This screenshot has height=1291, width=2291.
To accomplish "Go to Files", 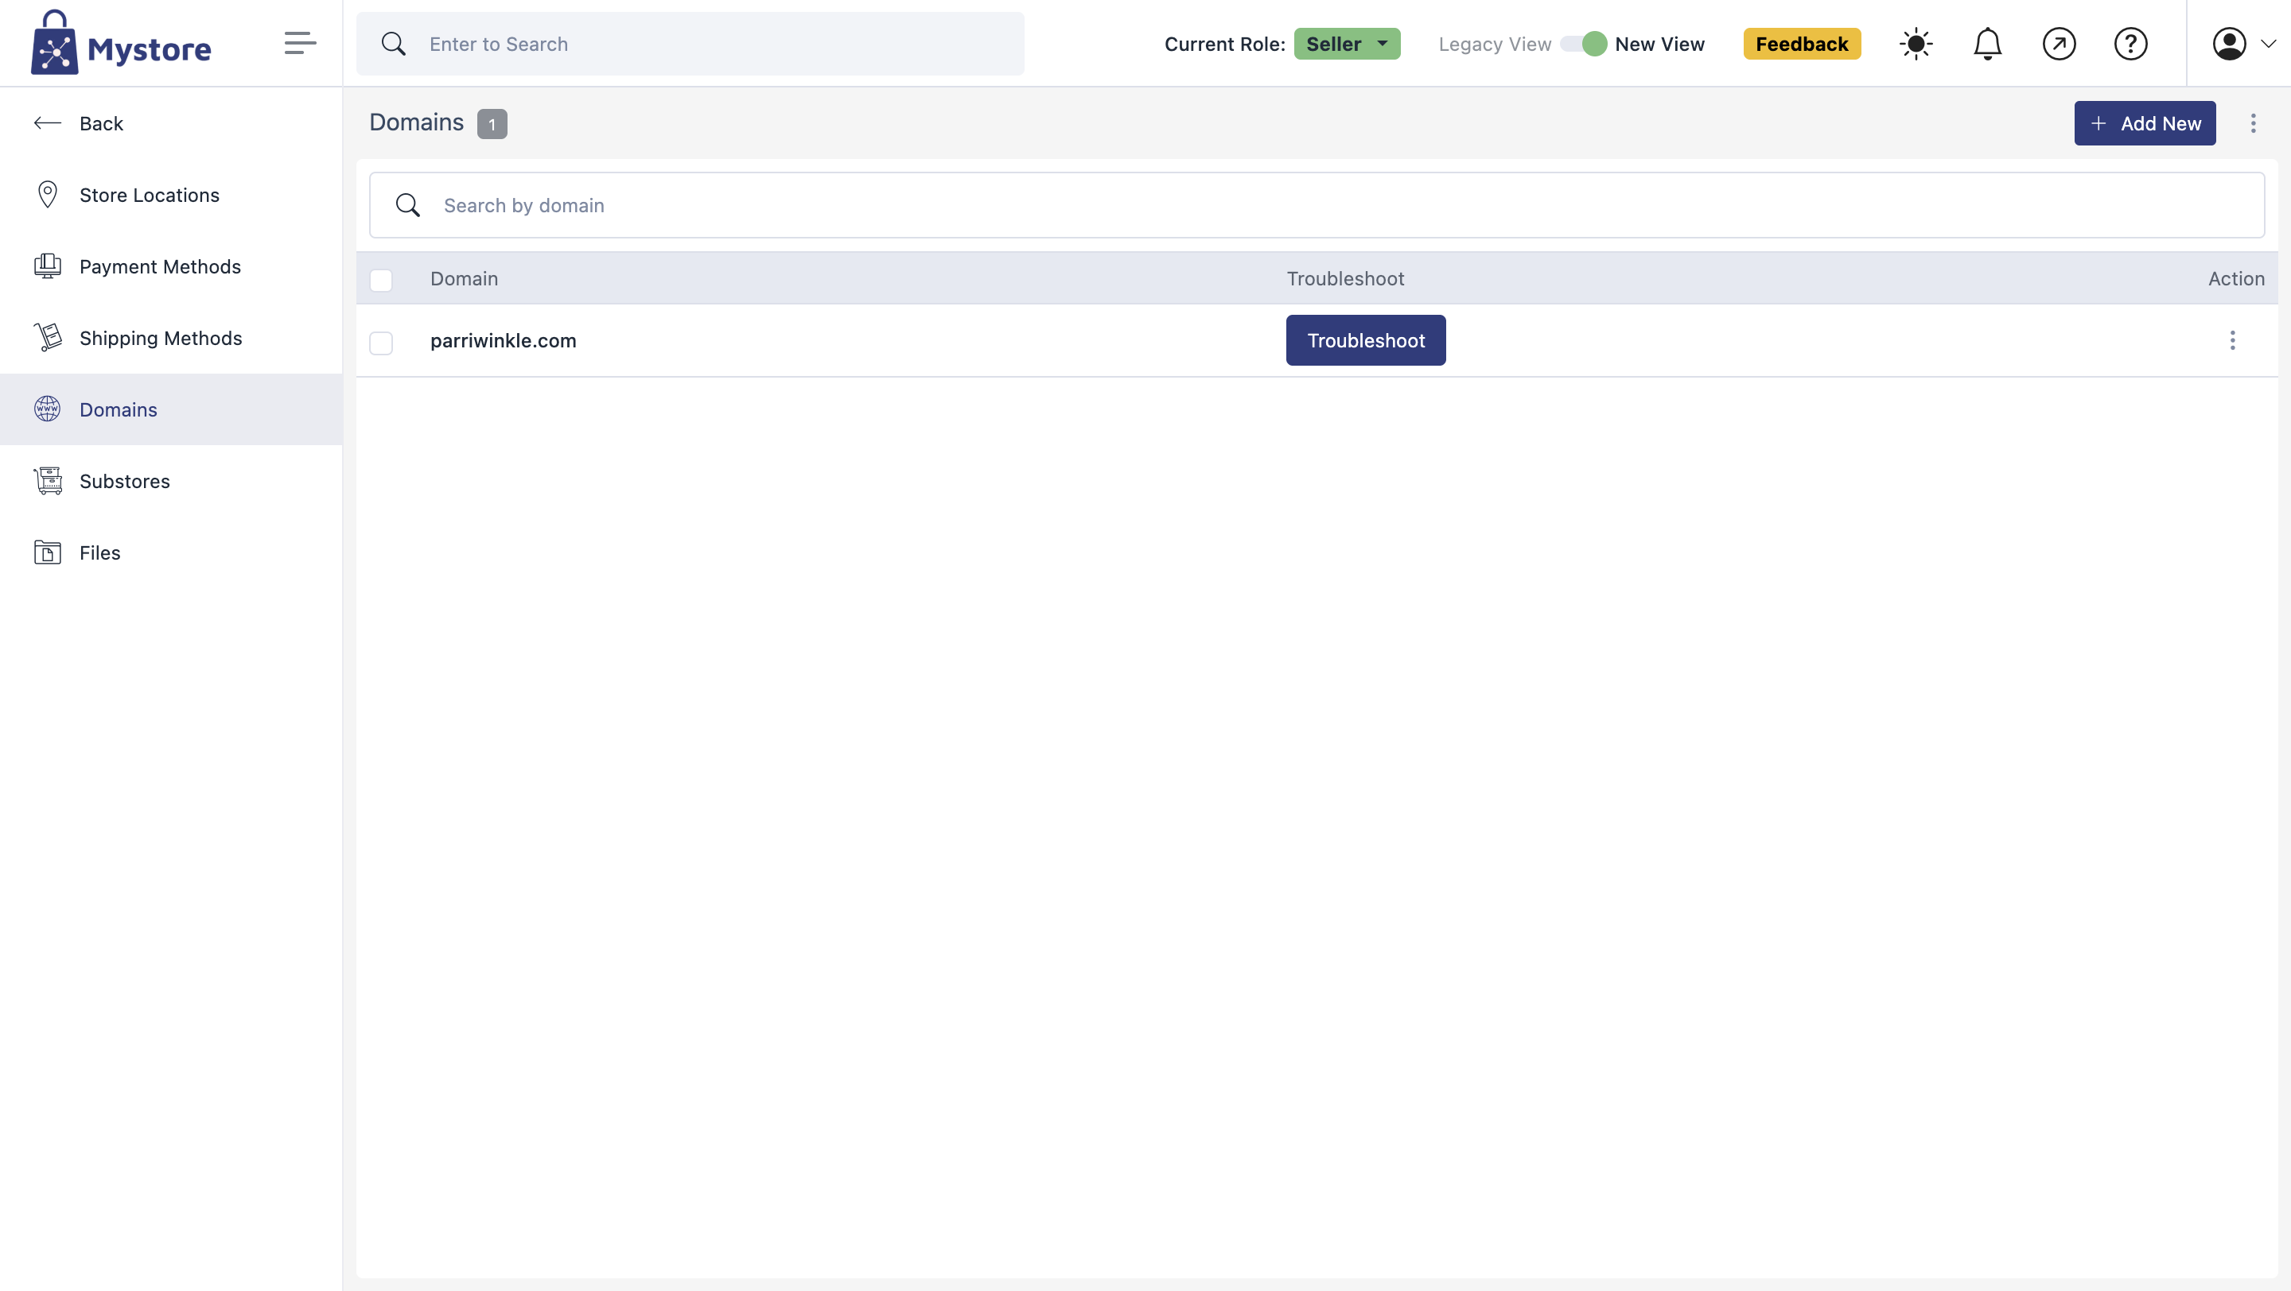I will coord(171,552).
